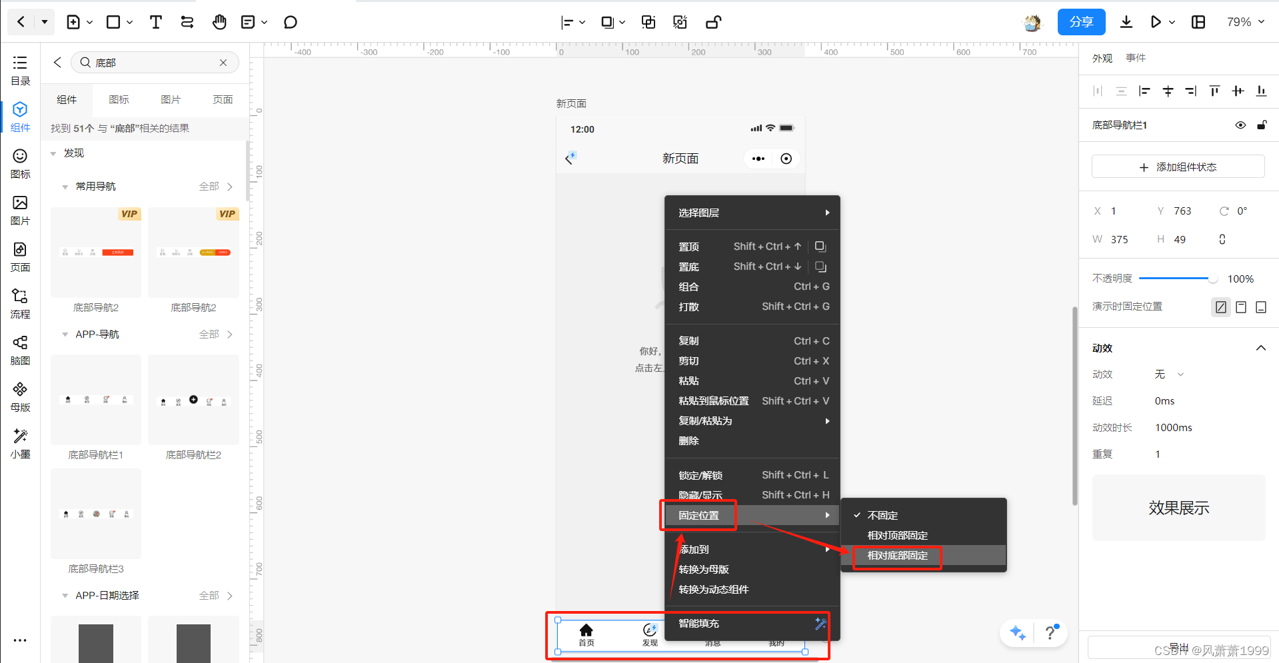Click the download icon in top bar
The image size is (1279, 663).
[1126, 22]
